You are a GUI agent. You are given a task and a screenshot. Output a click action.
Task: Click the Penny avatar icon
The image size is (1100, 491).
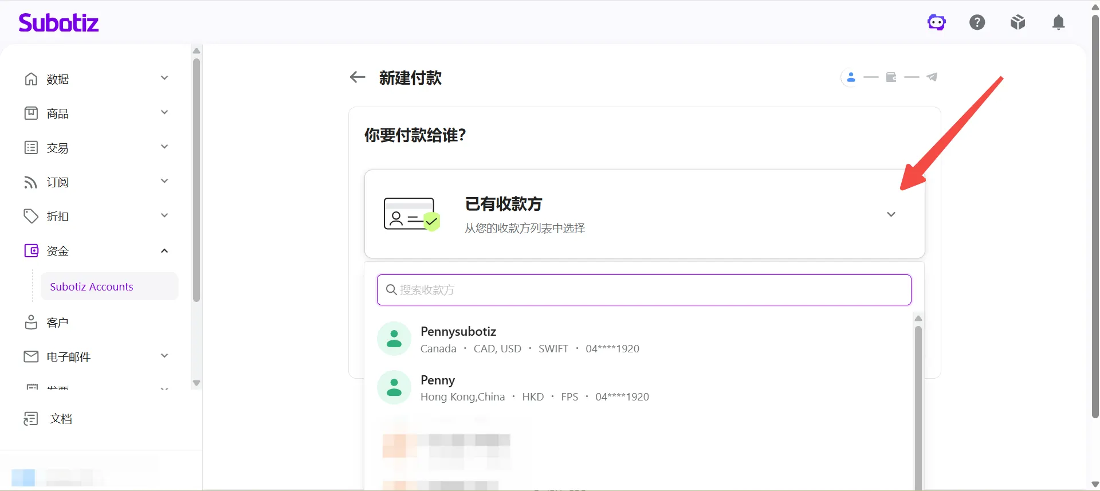coord(394,387)
